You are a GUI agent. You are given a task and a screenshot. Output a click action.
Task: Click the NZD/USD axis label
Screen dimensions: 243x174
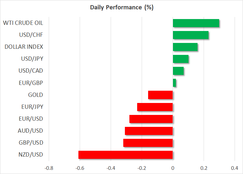point(31,155)
